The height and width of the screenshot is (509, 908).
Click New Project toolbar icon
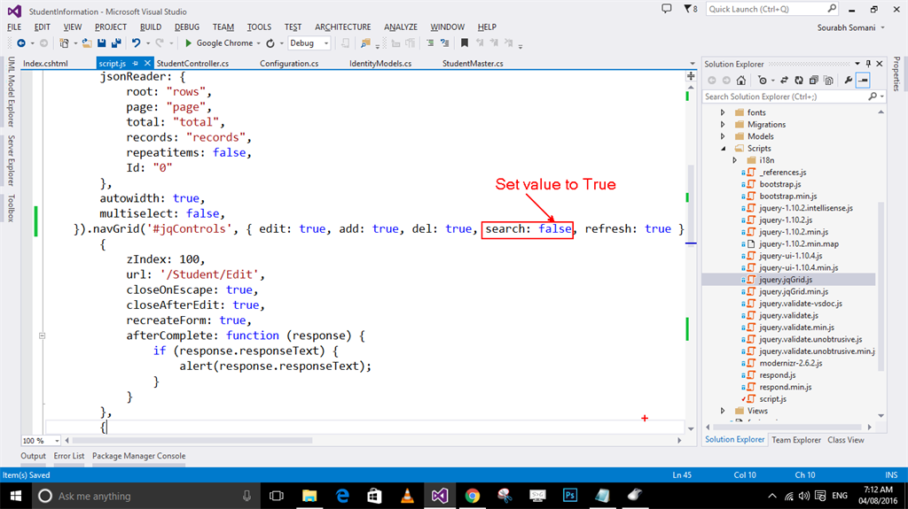[64, 43]
